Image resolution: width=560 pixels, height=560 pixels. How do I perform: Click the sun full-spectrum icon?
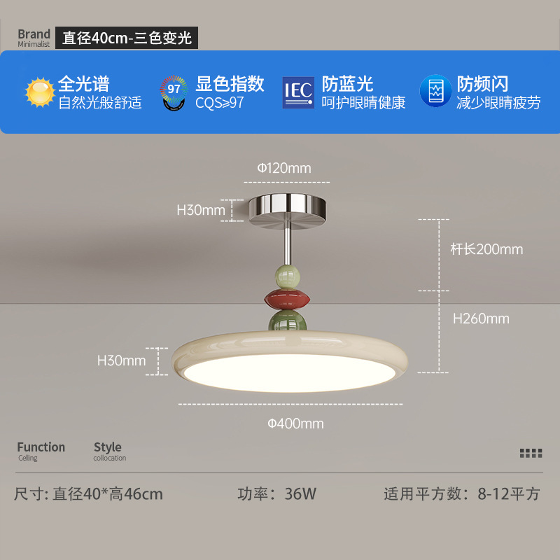pyautogui.click(x=40, y=92)
